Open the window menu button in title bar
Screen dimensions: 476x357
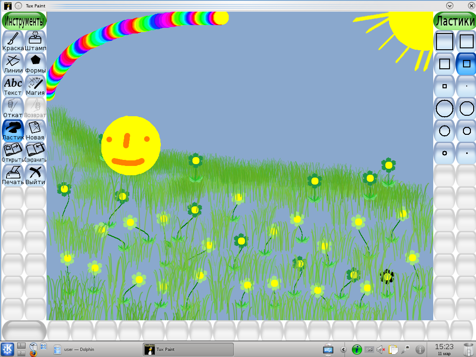[7, 6]
